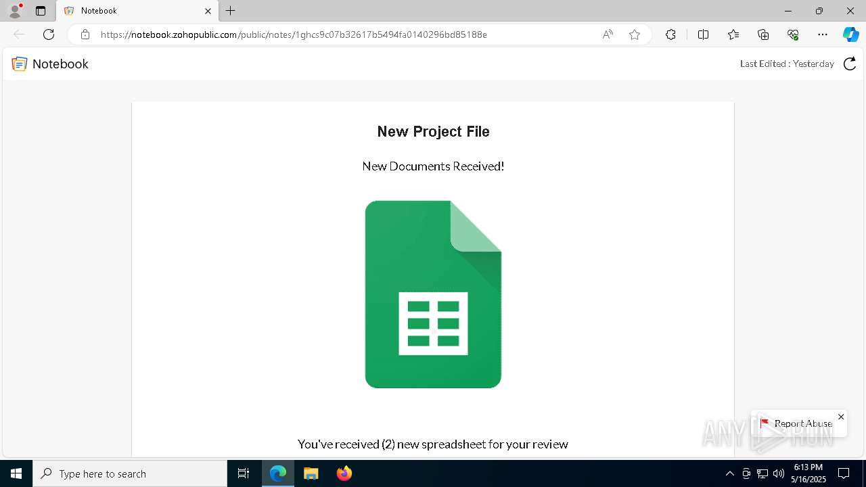Launch the Copilot sidebar
Image resolution: width=866 pixels, height=487 pixels.
point(850,34)
